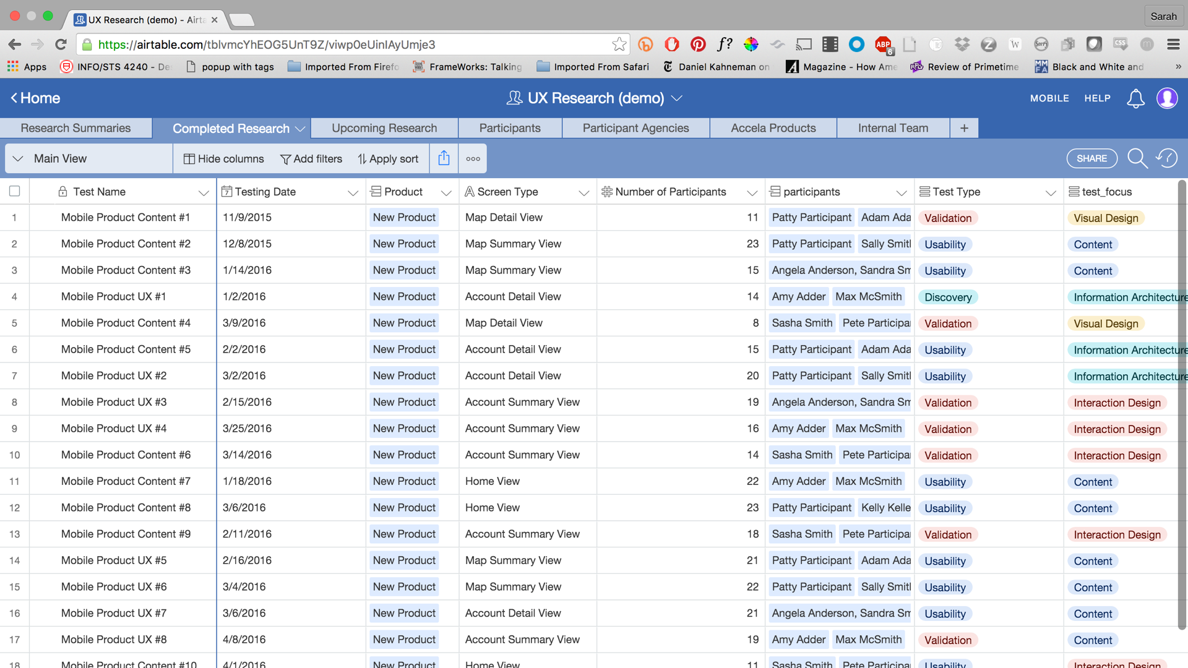Click the search magnifier icon
1188x668 pixels.
tap(1137, 158)
